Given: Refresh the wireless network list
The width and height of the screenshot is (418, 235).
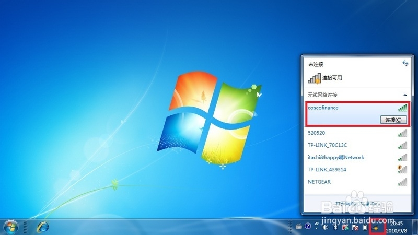Looking at the screenshot, I should pos(405,63).
